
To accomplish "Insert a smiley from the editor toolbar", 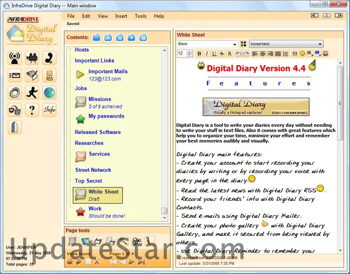I will pyautogui.click(x=302, y=53).
